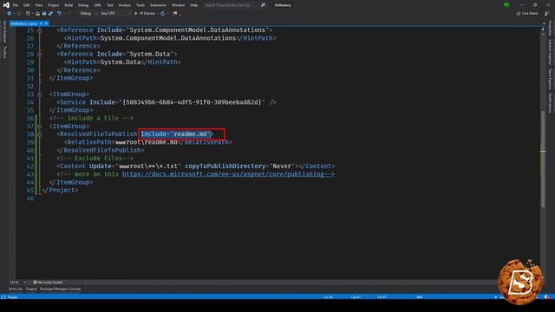Click the notifications icon in status bar
The image size is (555, 312).
click(x=547, y=297)
